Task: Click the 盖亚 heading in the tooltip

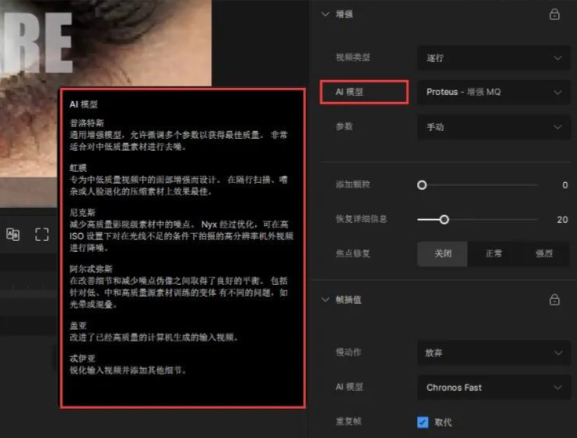Action: [x=78, y=326]
